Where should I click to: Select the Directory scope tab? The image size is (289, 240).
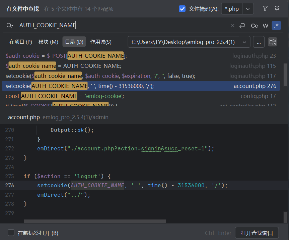(74, 42)
